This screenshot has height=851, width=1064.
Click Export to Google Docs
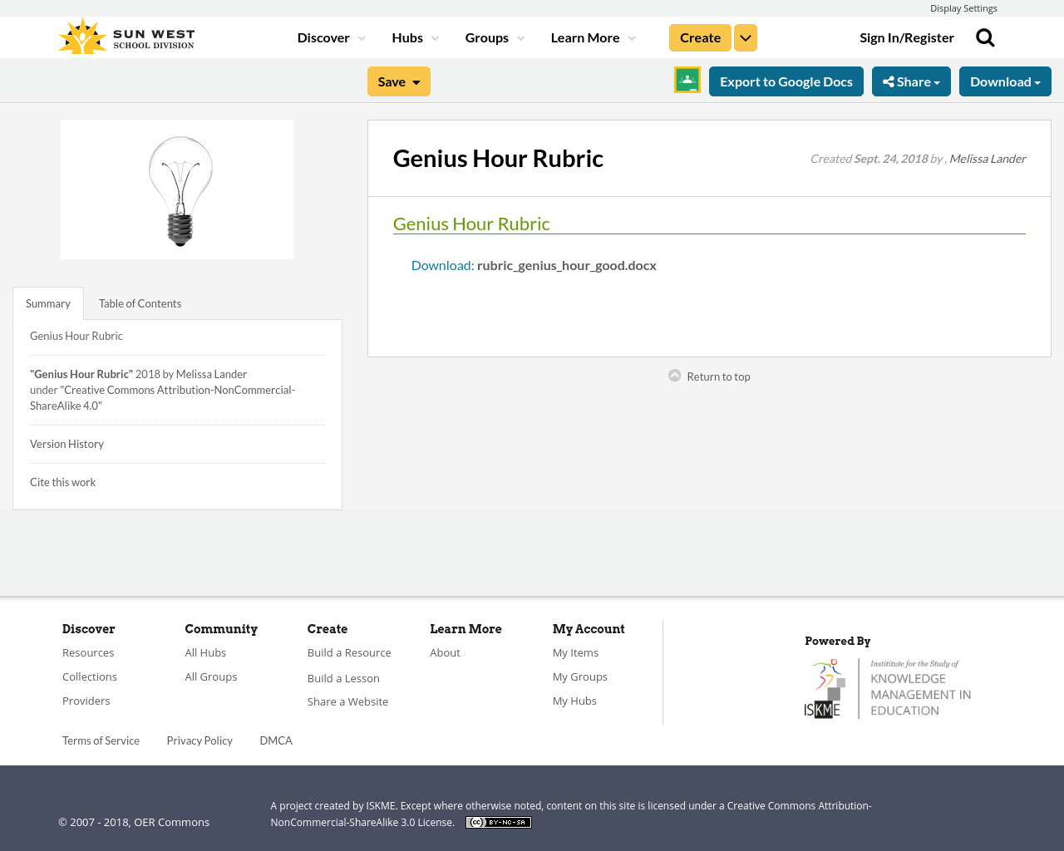point(786,80)
